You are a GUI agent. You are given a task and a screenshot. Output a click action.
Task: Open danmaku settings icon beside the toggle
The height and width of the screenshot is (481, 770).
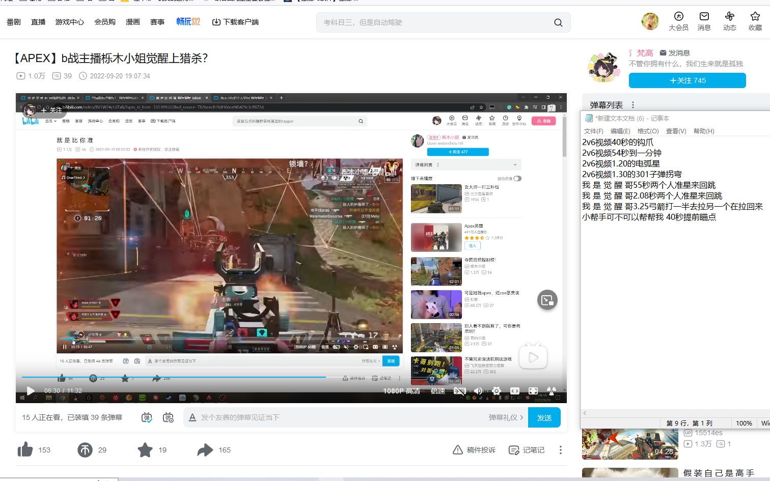coord(168,417)
